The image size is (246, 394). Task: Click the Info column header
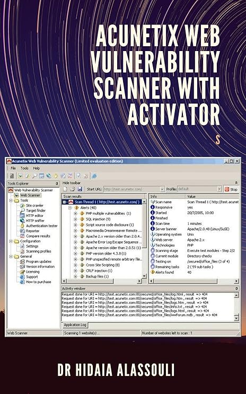tap(168, 197)
